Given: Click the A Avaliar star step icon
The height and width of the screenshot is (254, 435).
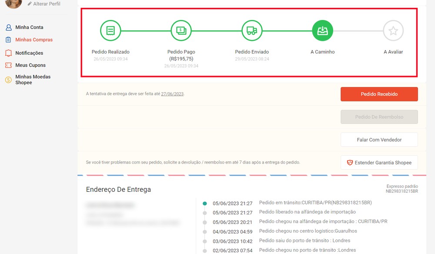Looking at the screenshot, I should click(393, 30).
